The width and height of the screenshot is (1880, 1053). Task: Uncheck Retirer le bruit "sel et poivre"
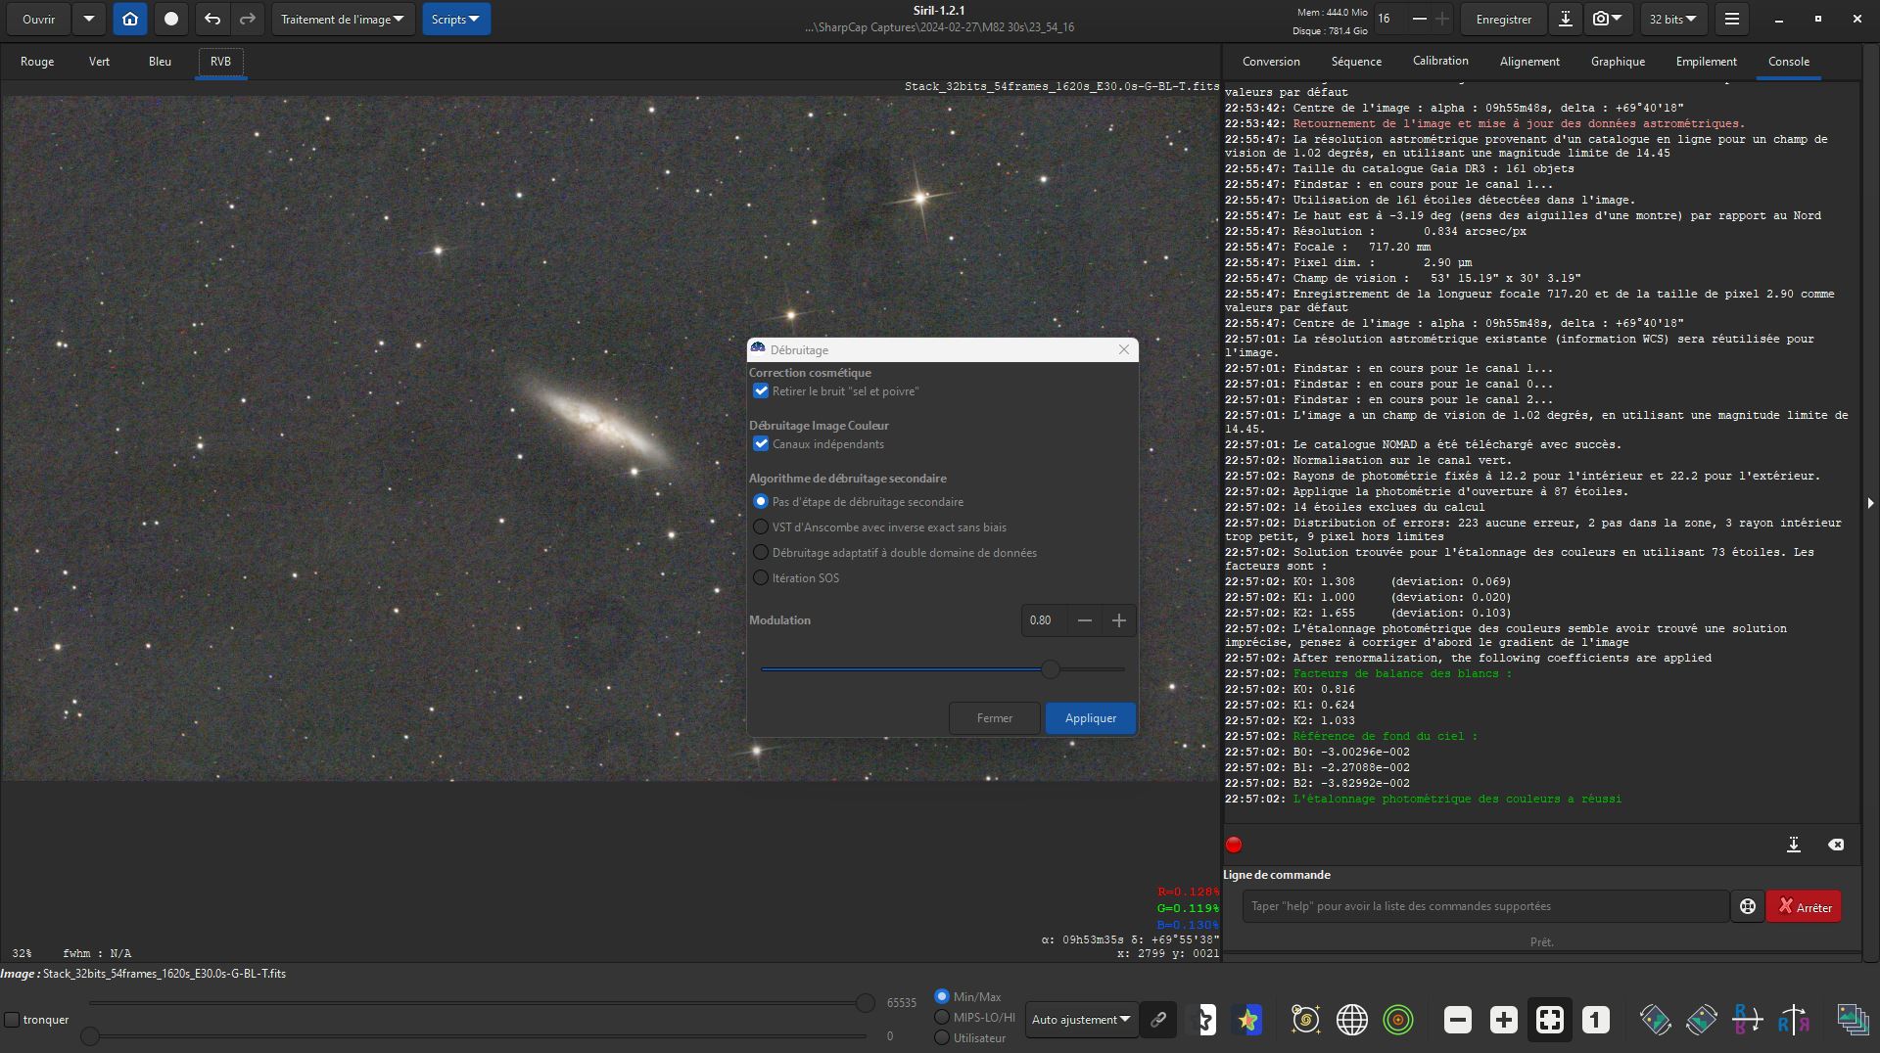click(761, 391)
